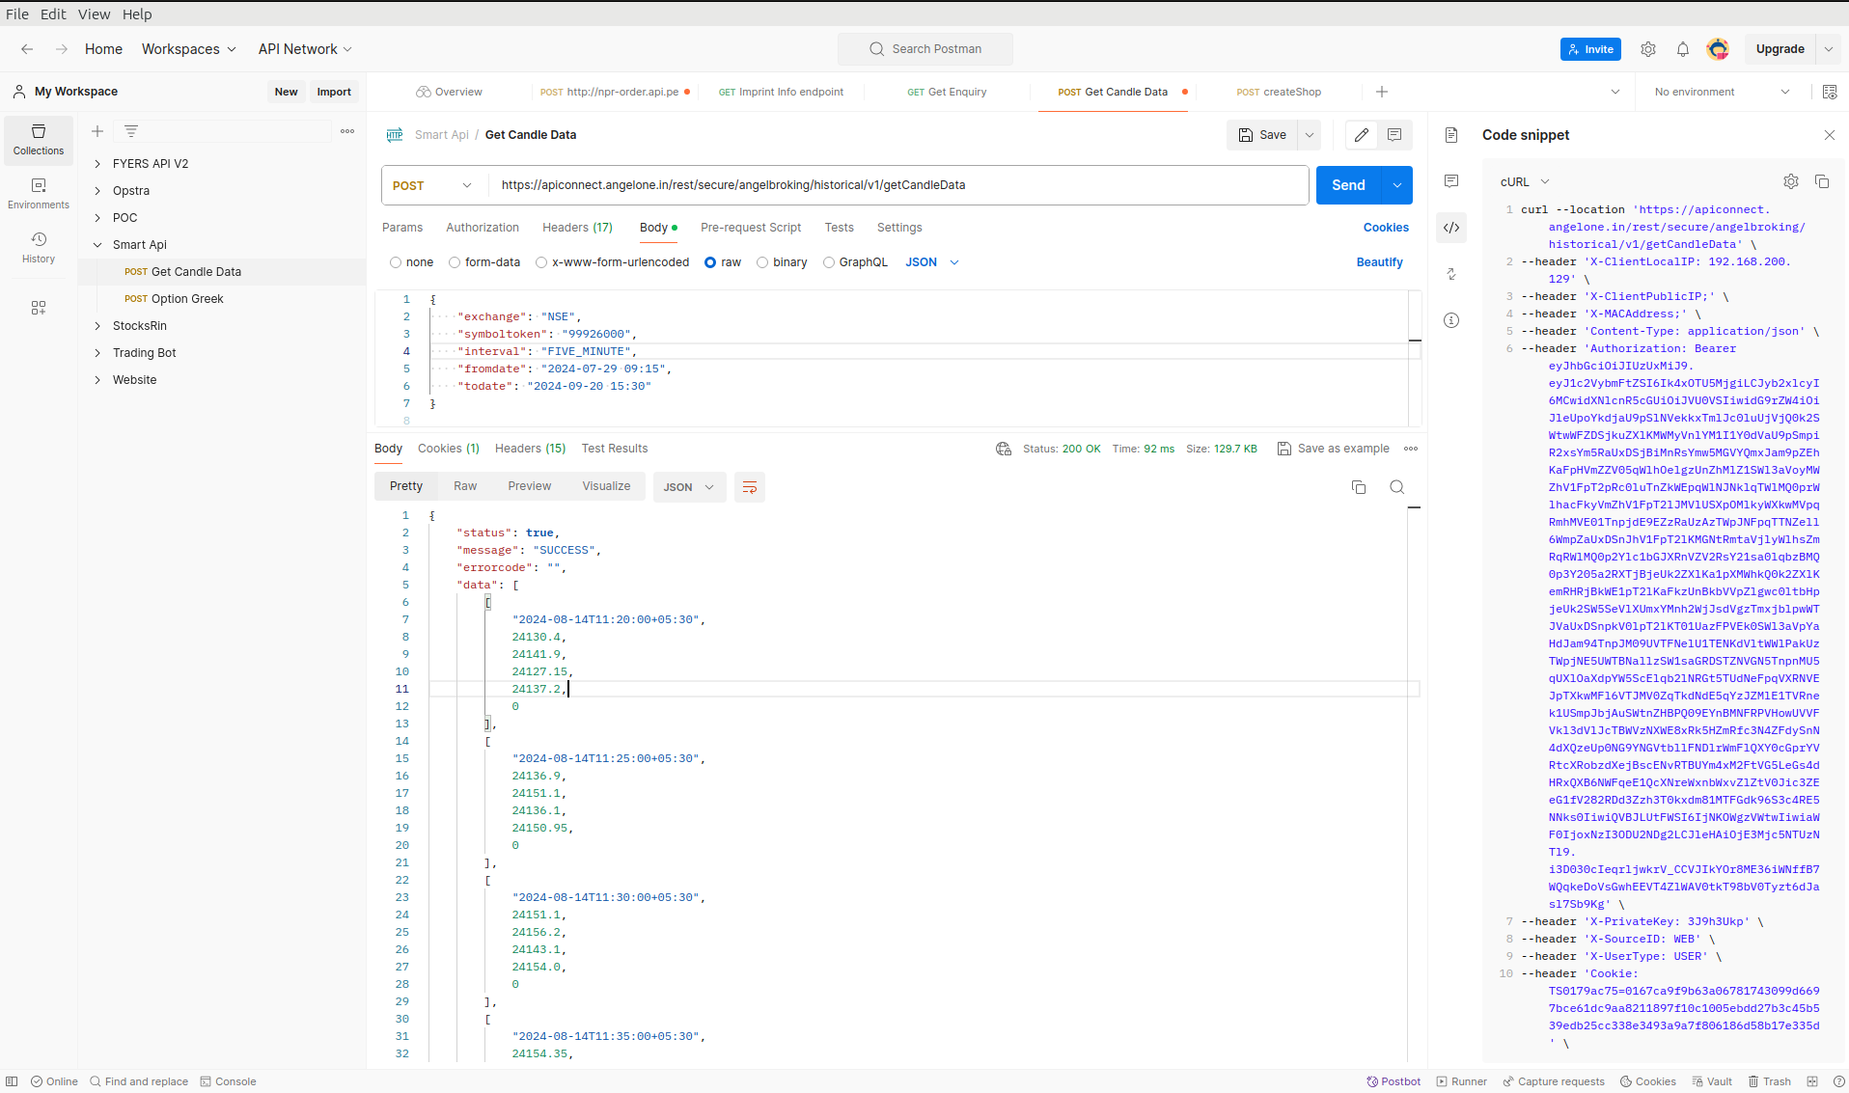Open code snippet settings gear
This screenshot has width=1849, height=1093.
coord(1791,181)
